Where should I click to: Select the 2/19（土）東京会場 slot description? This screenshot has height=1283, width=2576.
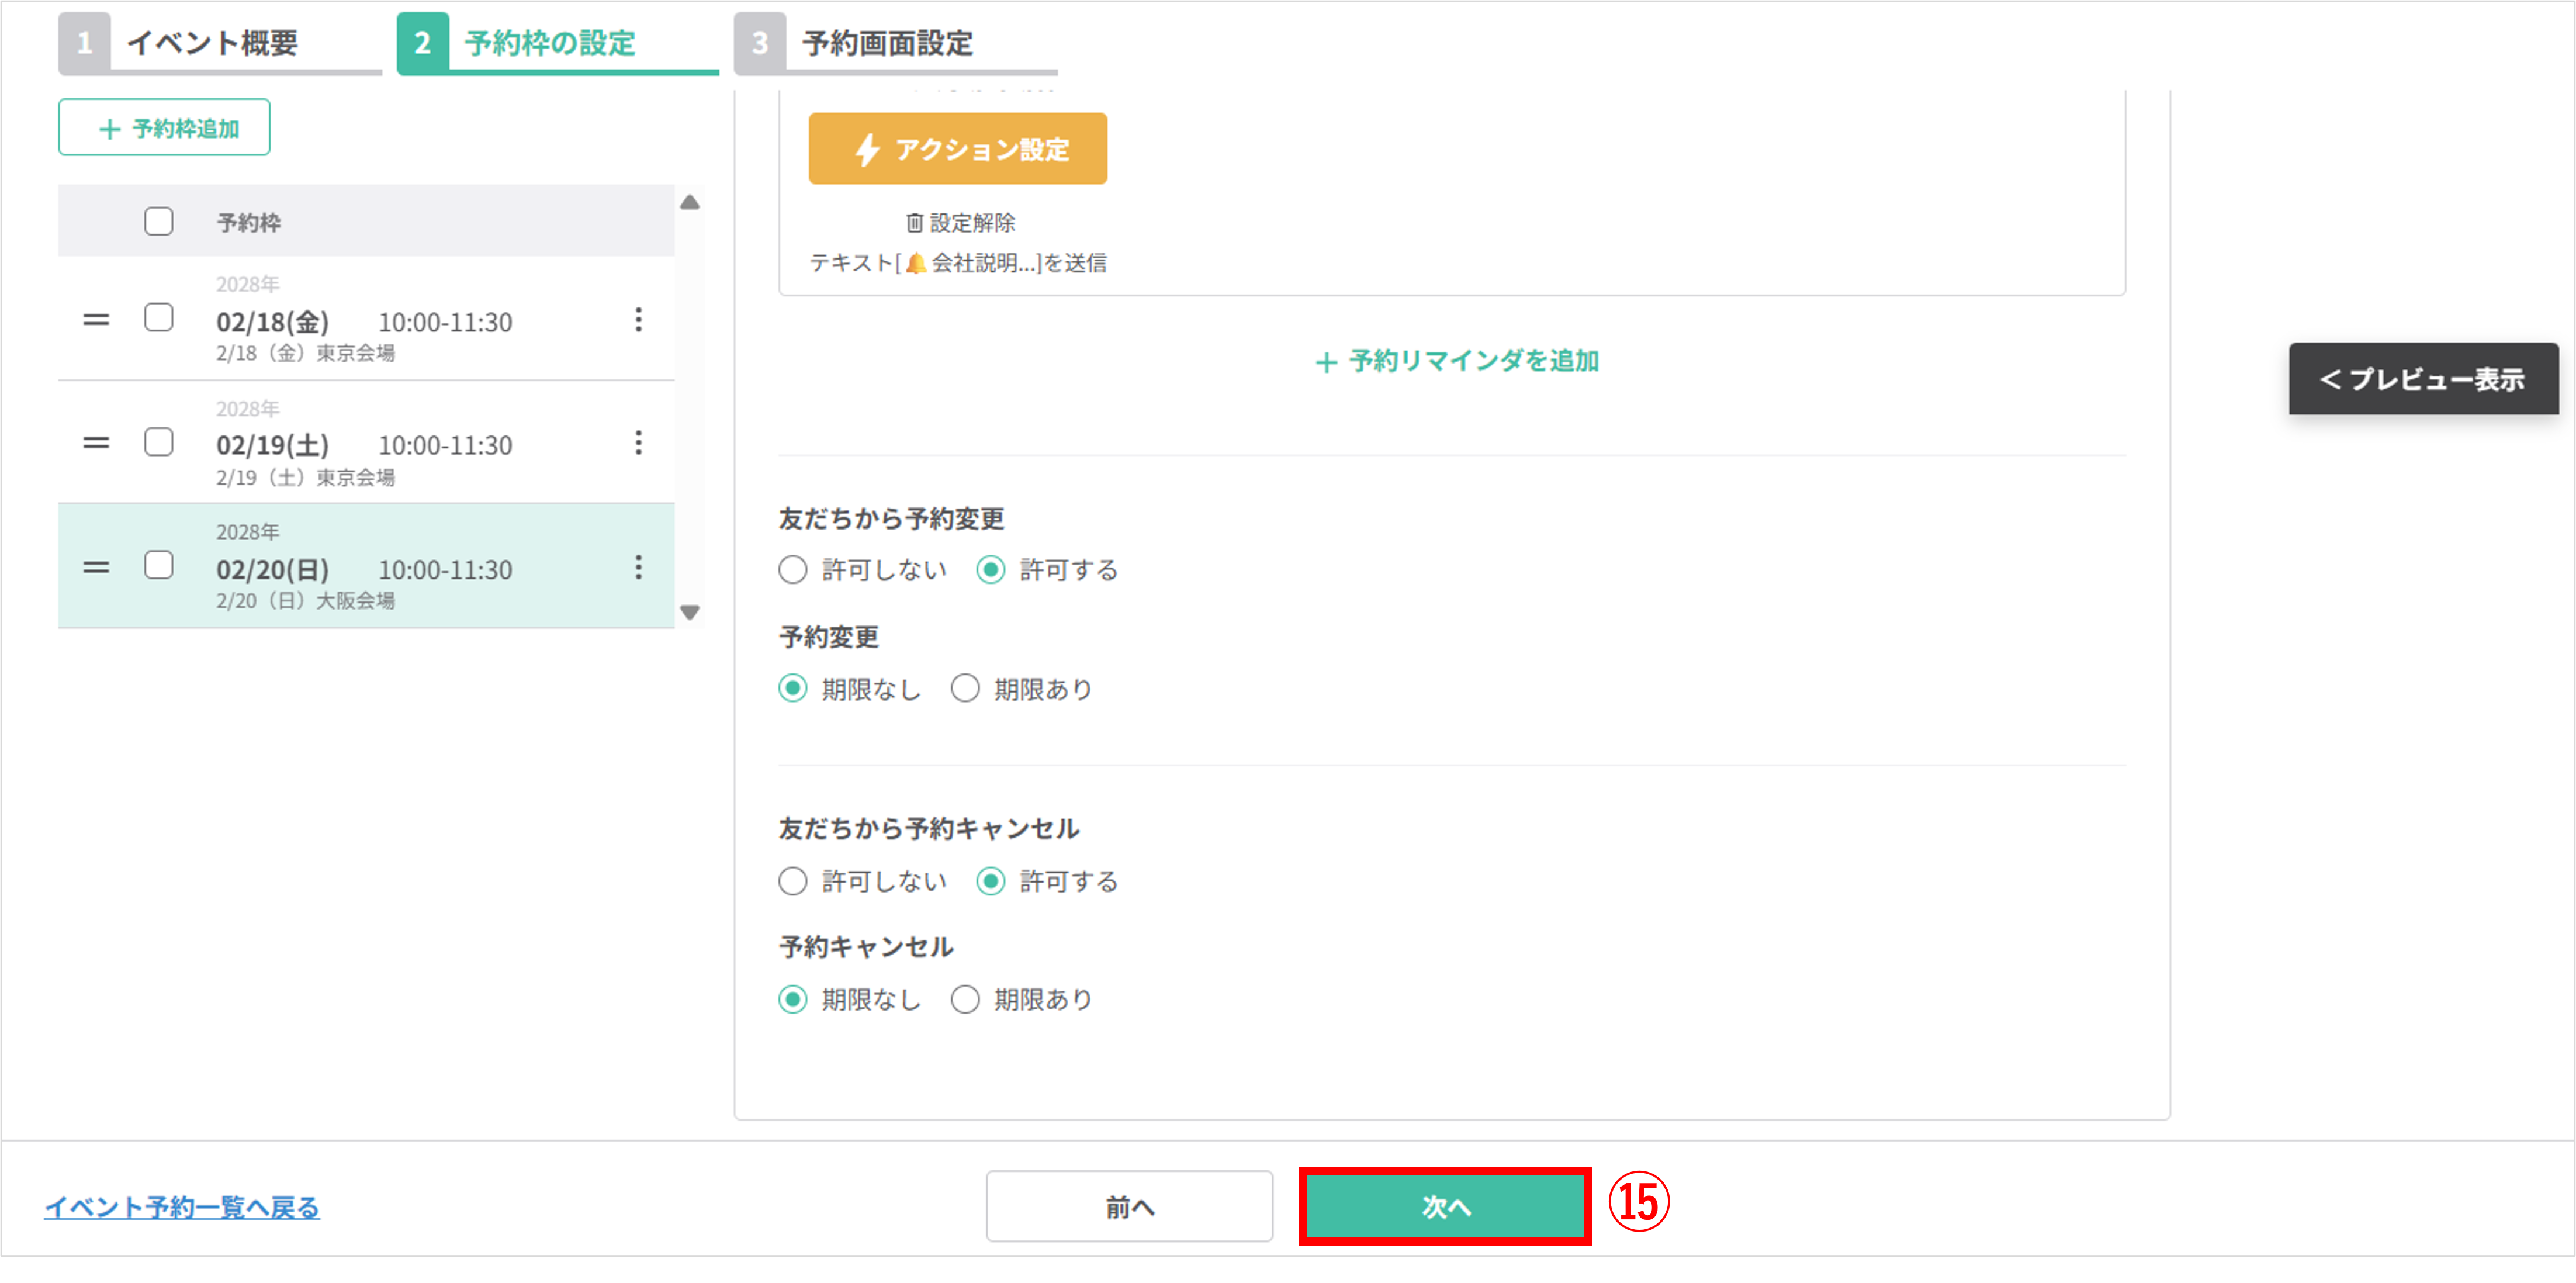(x=306, y=477)
